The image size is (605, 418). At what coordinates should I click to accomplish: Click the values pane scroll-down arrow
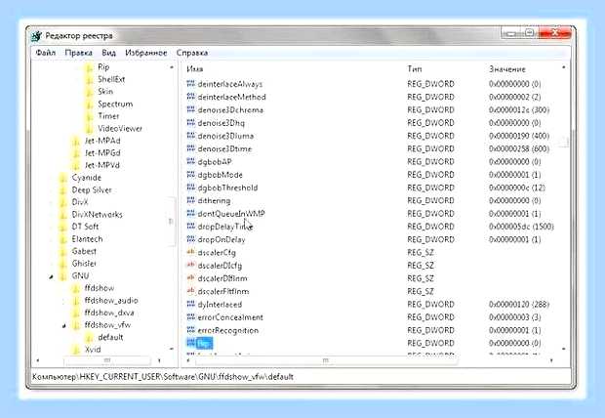click(564, 349)
